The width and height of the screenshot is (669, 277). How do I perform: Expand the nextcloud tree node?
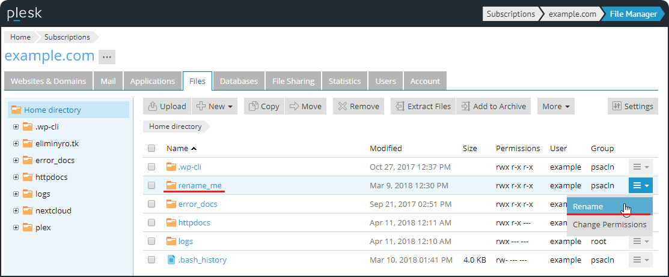(16, 211)
